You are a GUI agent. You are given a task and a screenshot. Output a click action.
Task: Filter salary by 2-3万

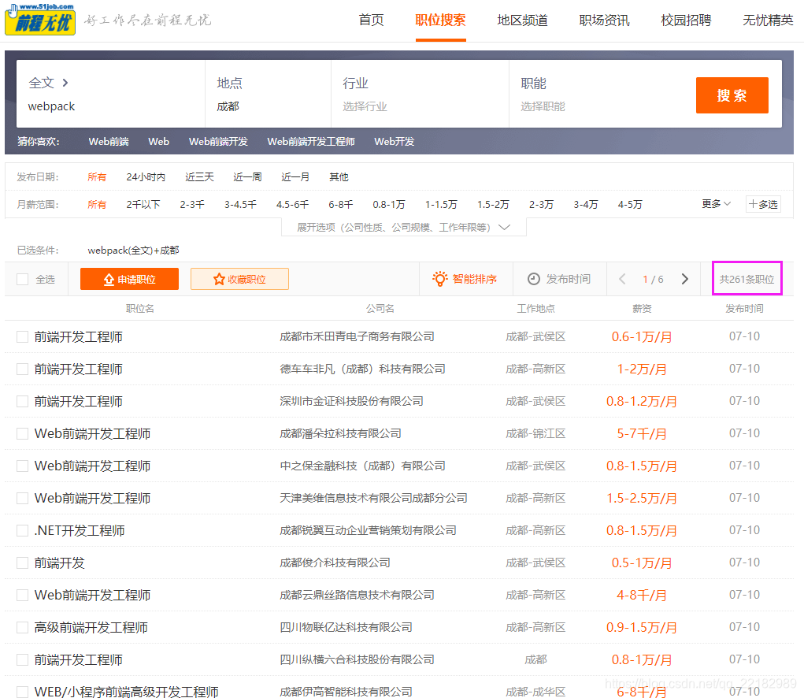click(542, 205)
